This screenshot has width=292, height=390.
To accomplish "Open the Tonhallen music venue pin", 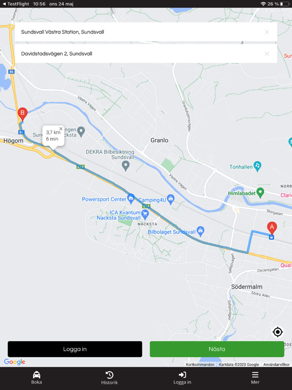I will click(258, 167).
